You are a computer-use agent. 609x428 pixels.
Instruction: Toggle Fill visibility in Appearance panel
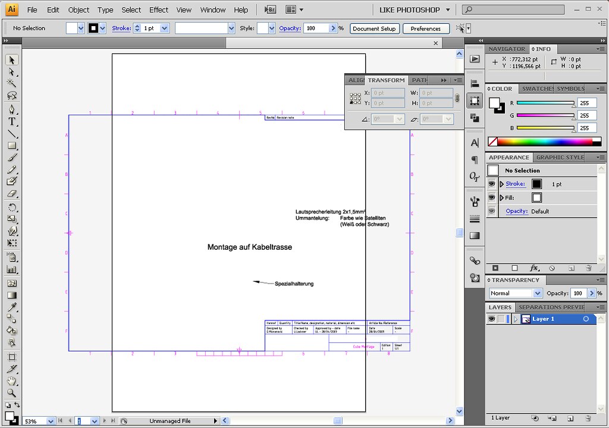492,197
